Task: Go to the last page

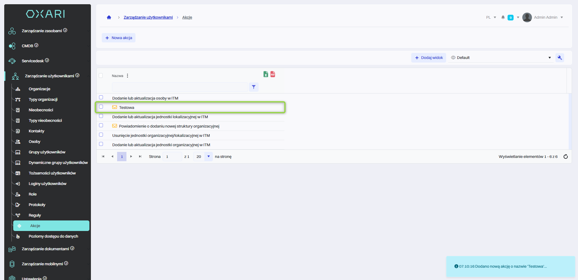Action: (x=140, y=157)
